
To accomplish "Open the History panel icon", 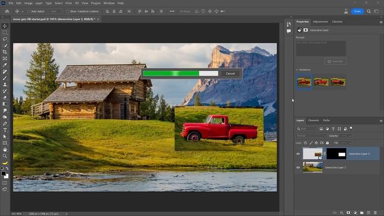I will (289, 24).
